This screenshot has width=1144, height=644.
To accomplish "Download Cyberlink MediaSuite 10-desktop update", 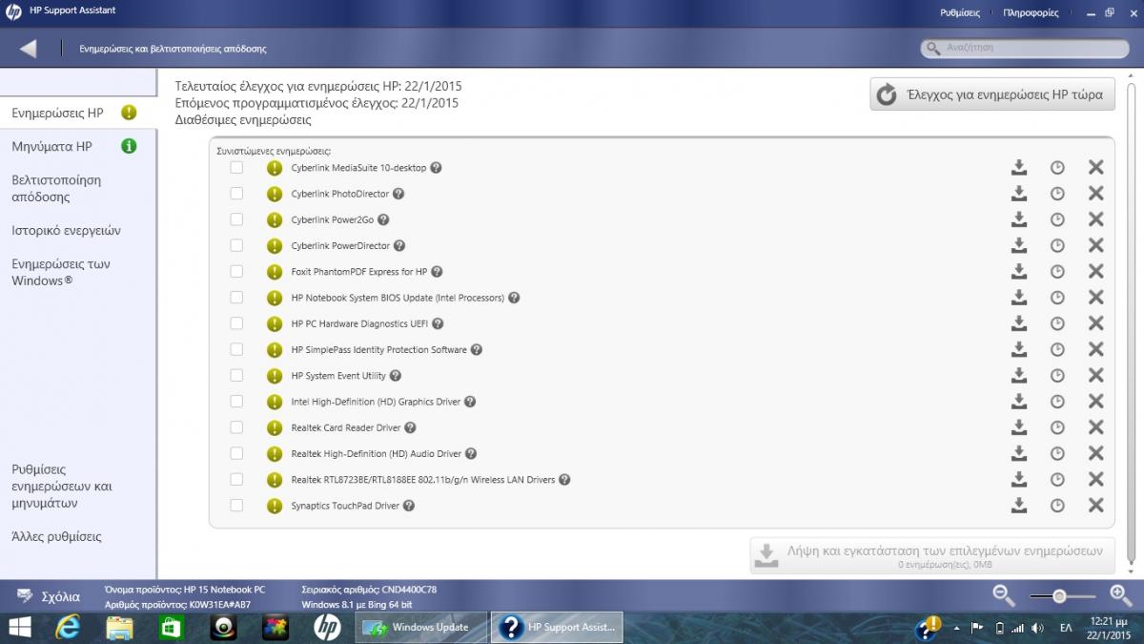I will coord(1019,168).
